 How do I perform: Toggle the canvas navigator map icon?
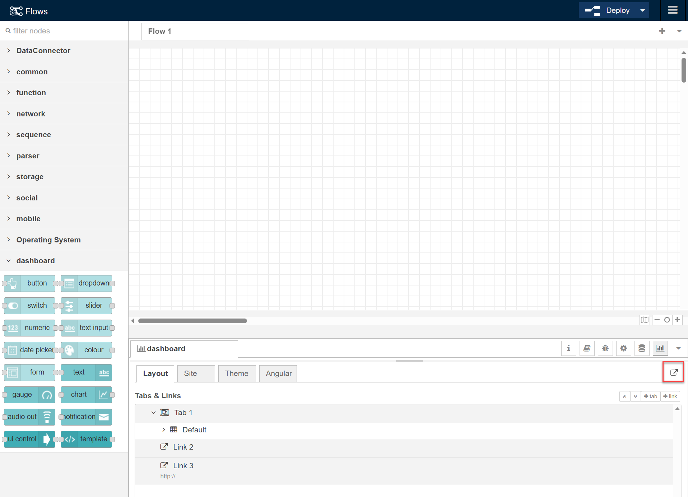[645, 320]
